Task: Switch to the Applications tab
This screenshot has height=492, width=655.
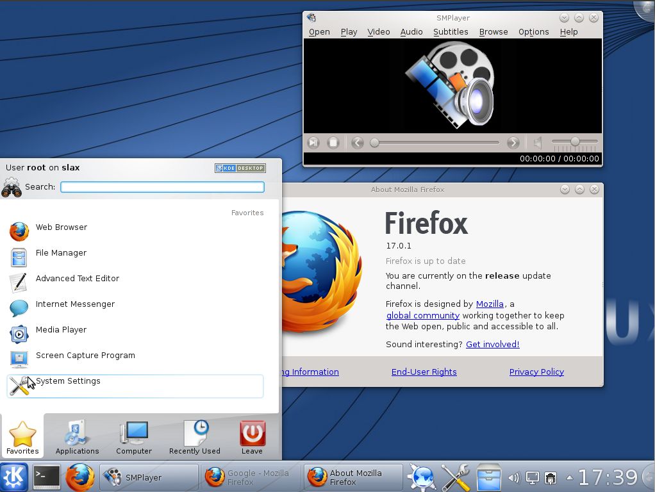Action: click(x=78, y=437)
